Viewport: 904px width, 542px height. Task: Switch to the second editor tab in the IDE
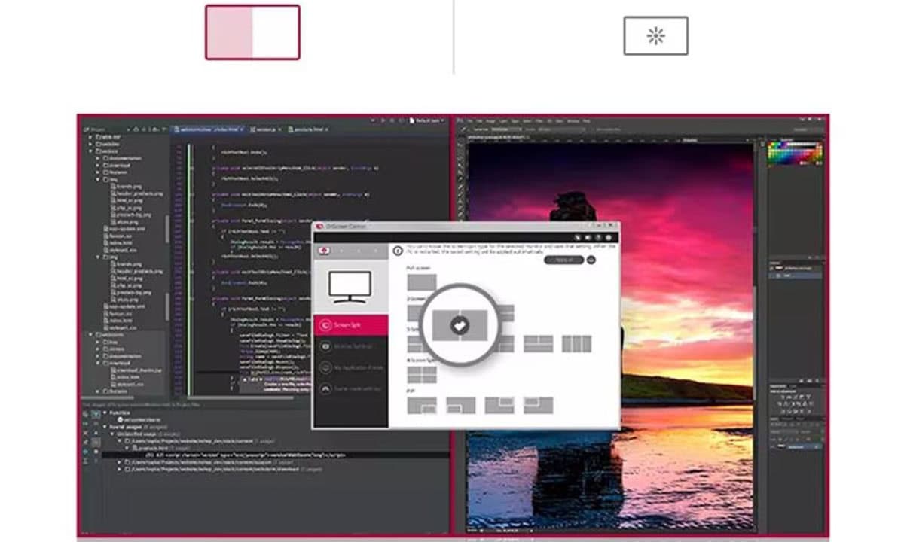(264, 129)
